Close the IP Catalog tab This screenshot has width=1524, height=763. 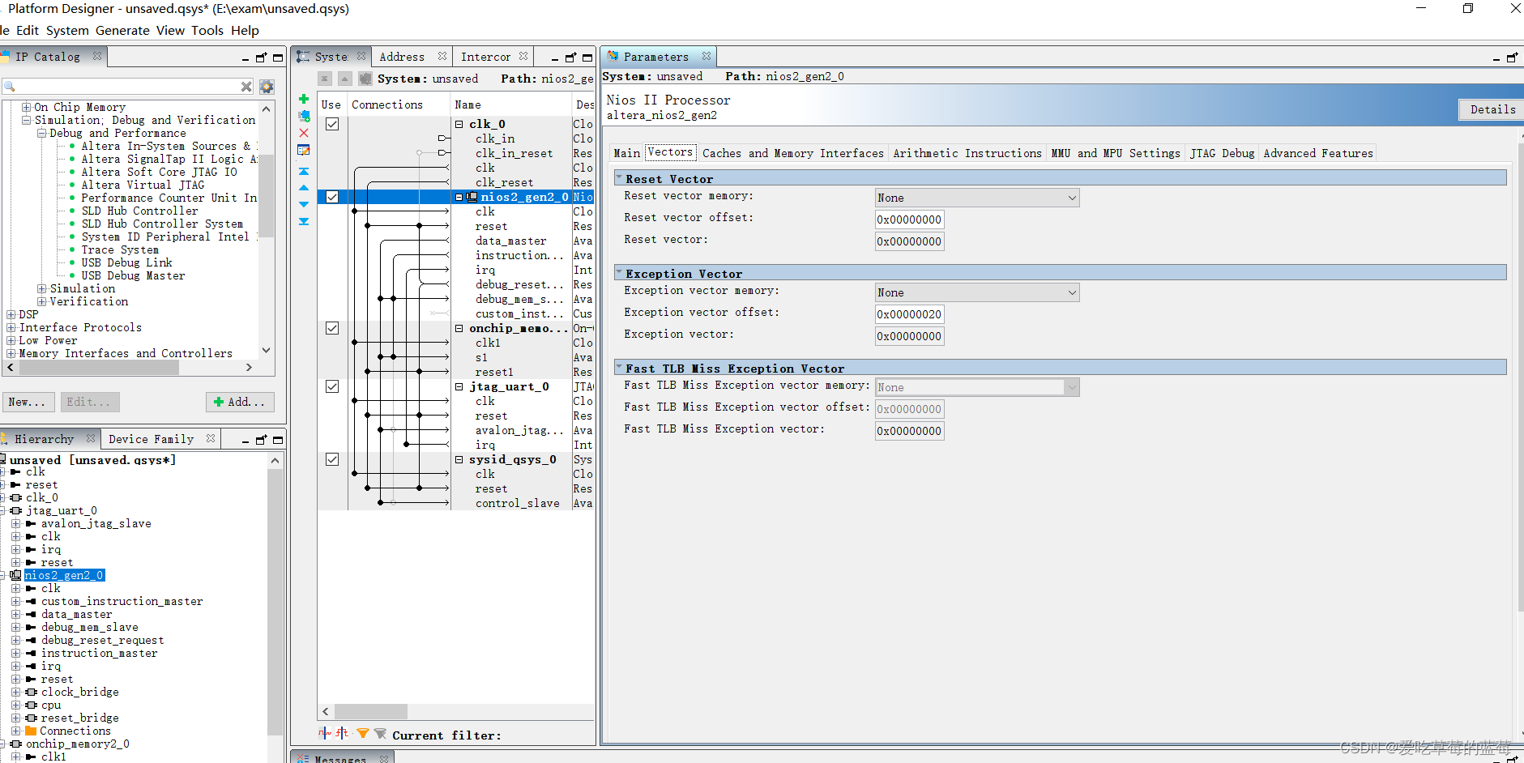point(97,56)
